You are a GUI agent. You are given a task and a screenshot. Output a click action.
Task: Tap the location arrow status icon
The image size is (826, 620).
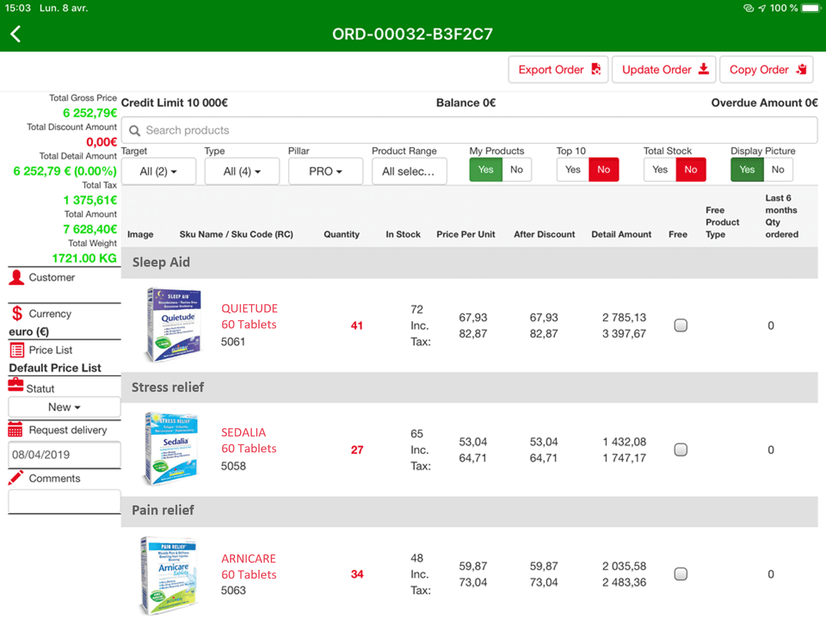[x=762, y=8]
